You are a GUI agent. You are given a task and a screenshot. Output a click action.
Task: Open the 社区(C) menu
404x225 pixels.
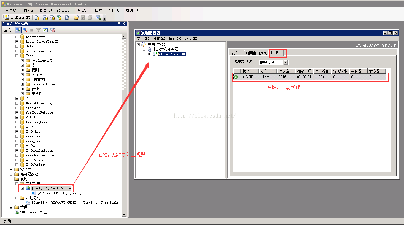click(114, 10)
